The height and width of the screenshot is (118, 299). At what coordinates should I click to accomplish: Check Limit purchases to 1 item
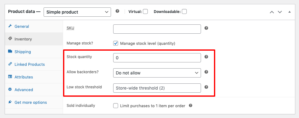tap(116, 106)
